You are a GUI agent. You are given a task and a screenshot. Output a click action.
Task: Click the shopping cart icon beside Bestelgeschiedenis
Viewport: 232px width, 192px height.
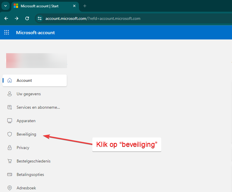(x=10, y=161)
